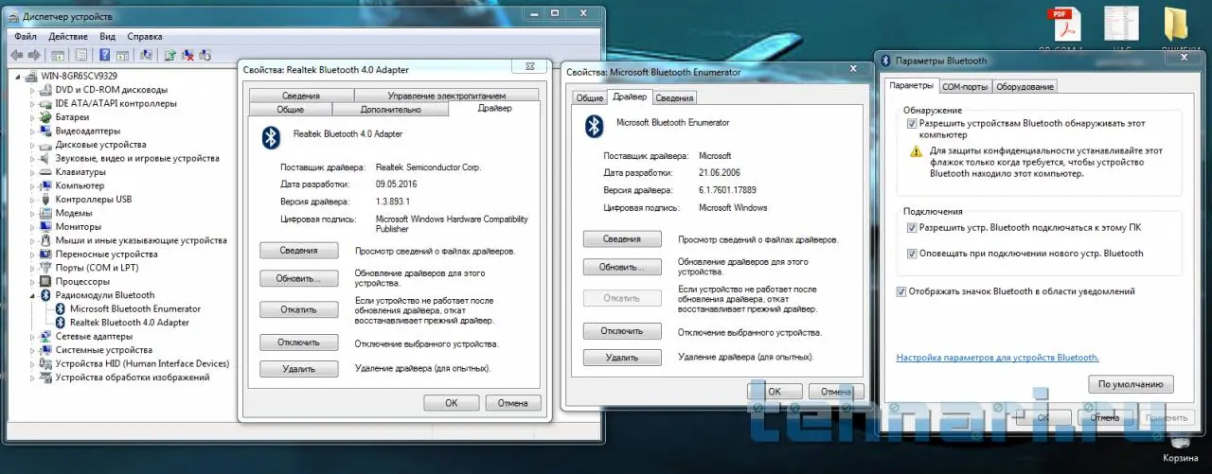Click the Мониторы category icon
1212x474 pixels.
(47, 227)
